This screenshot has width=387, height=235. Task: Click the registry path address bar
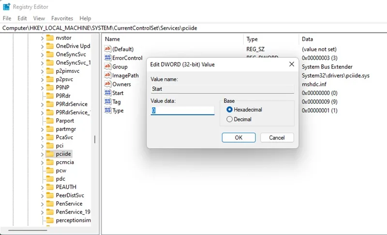tap(193, 28)
